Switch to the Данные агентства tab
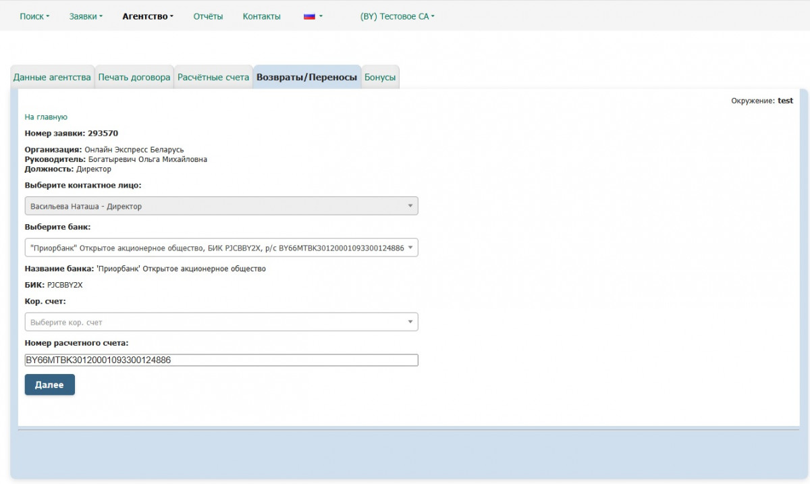This screenshot has width=810, height=484. click(52, 78)
